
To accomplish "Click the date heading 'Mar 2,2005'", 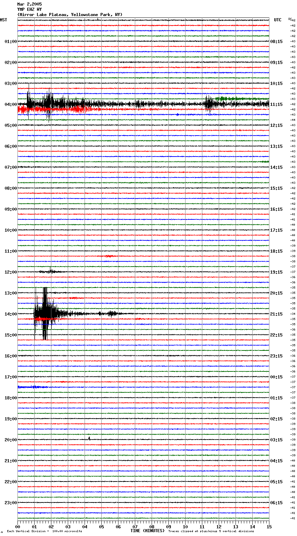I will 29,4.
